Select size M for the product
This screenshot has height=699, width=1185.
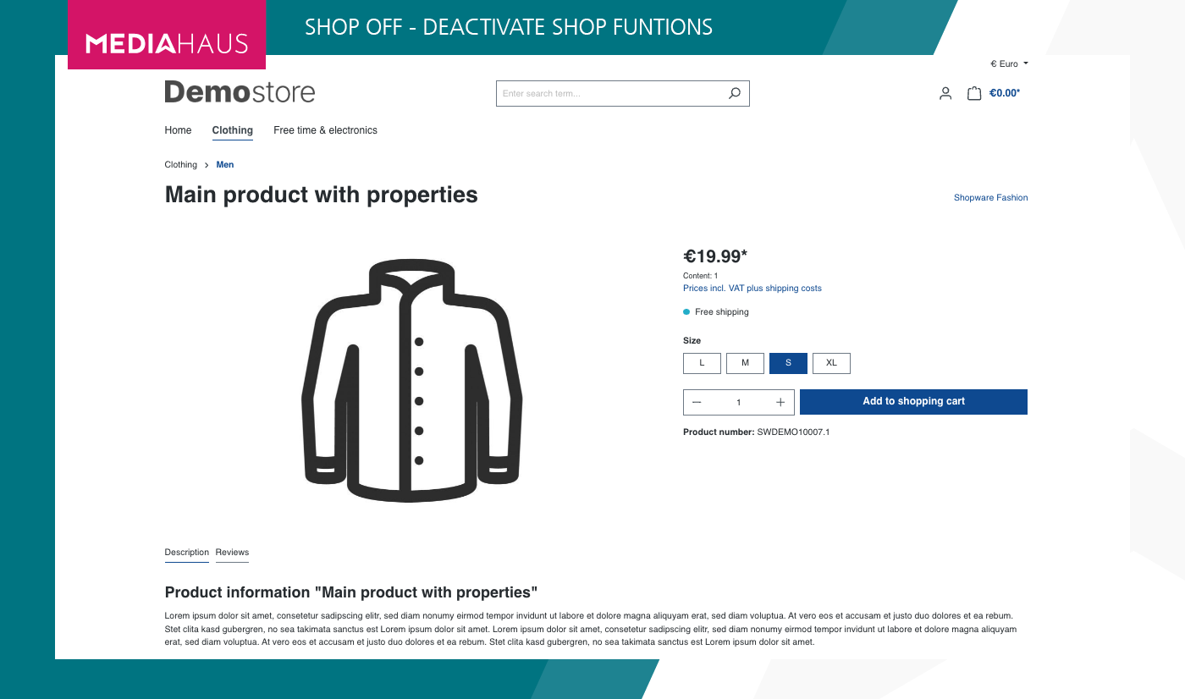pyautogui.click(x=745, y=363)
